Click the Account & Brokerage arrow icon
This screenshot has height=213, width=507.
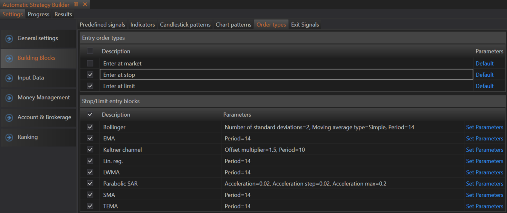pos(9,118)
